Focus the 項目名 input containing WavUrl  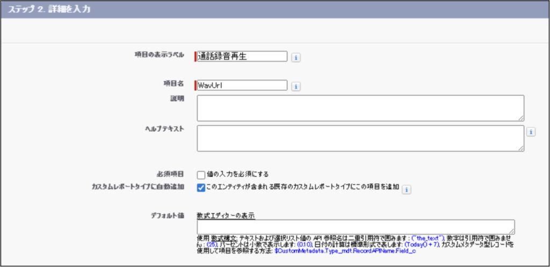tap(242, 85)
